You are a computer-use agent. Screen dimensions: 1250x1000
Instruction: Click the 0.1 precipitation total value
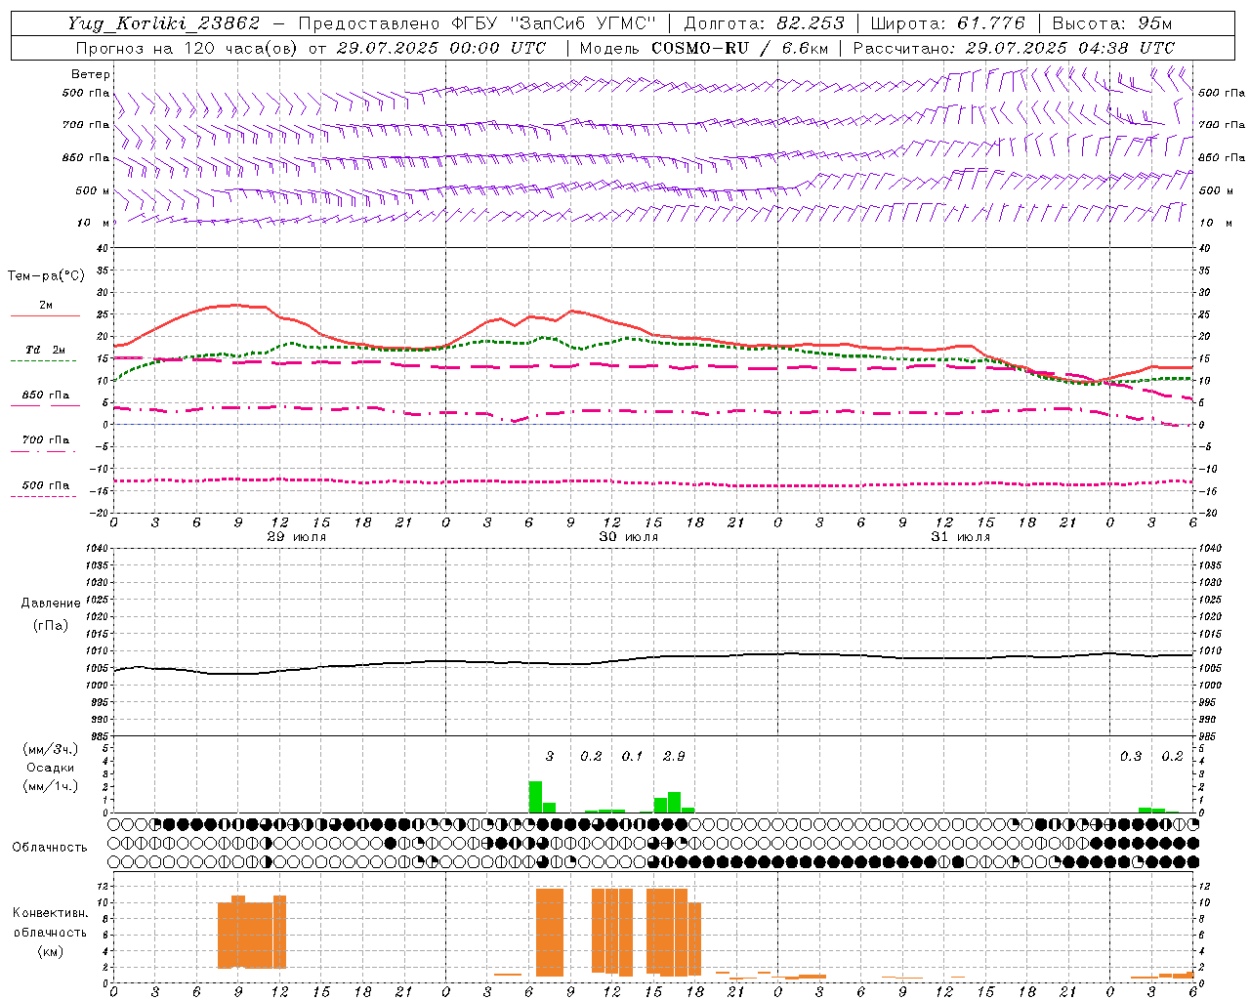633,756
